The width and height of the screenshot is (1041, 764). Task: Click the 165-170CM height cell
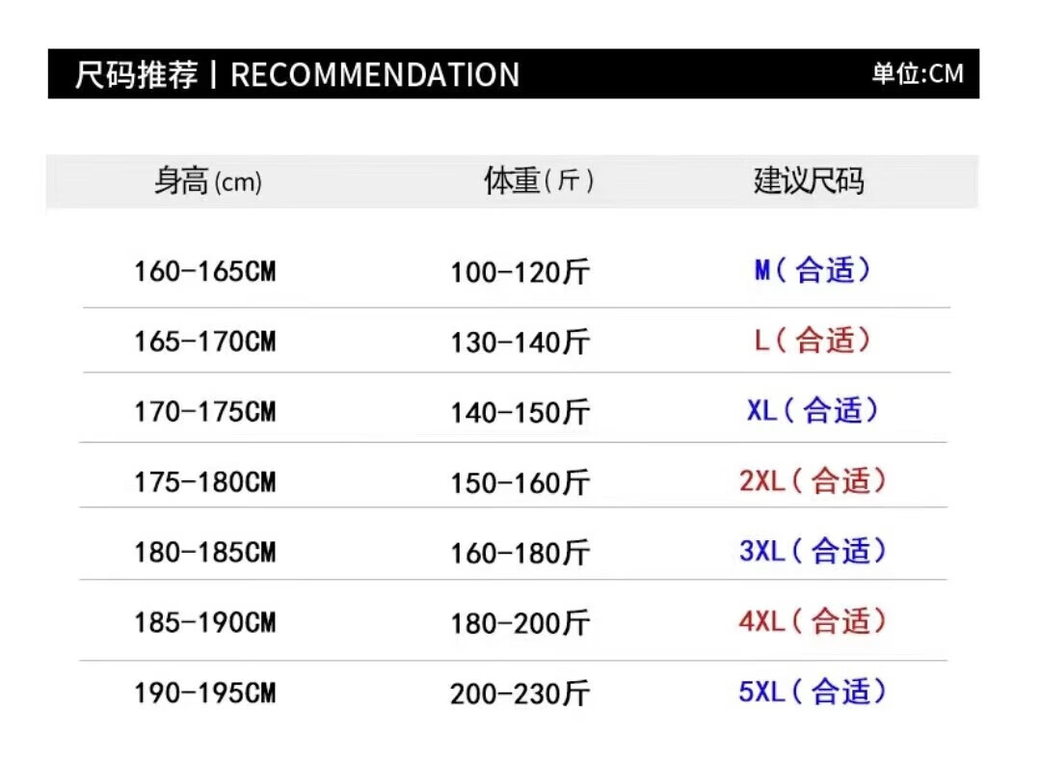[x=205, y=342]
